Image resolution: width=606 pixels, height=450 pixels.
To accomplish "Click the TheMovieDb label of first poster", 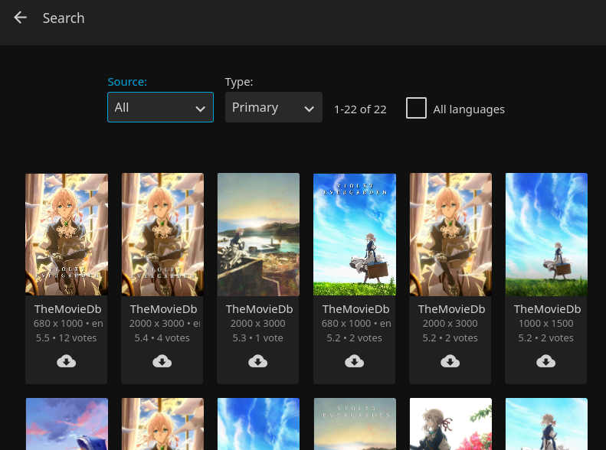I will [x=67, y=309].
